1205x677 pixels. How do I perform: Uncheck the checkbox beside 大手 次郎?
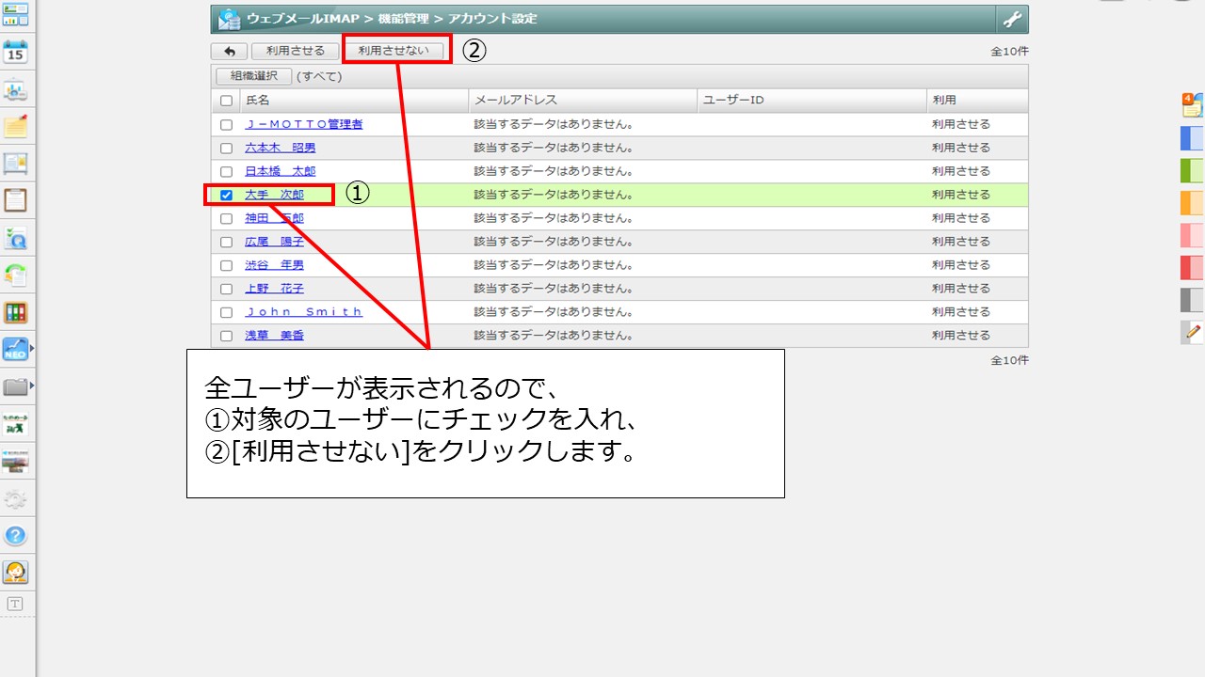click(x=226, y=195)
